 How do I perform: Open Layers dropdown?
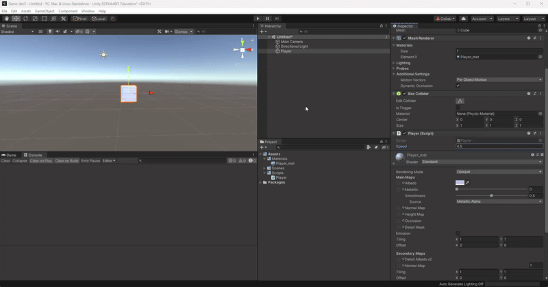[507, 18]
